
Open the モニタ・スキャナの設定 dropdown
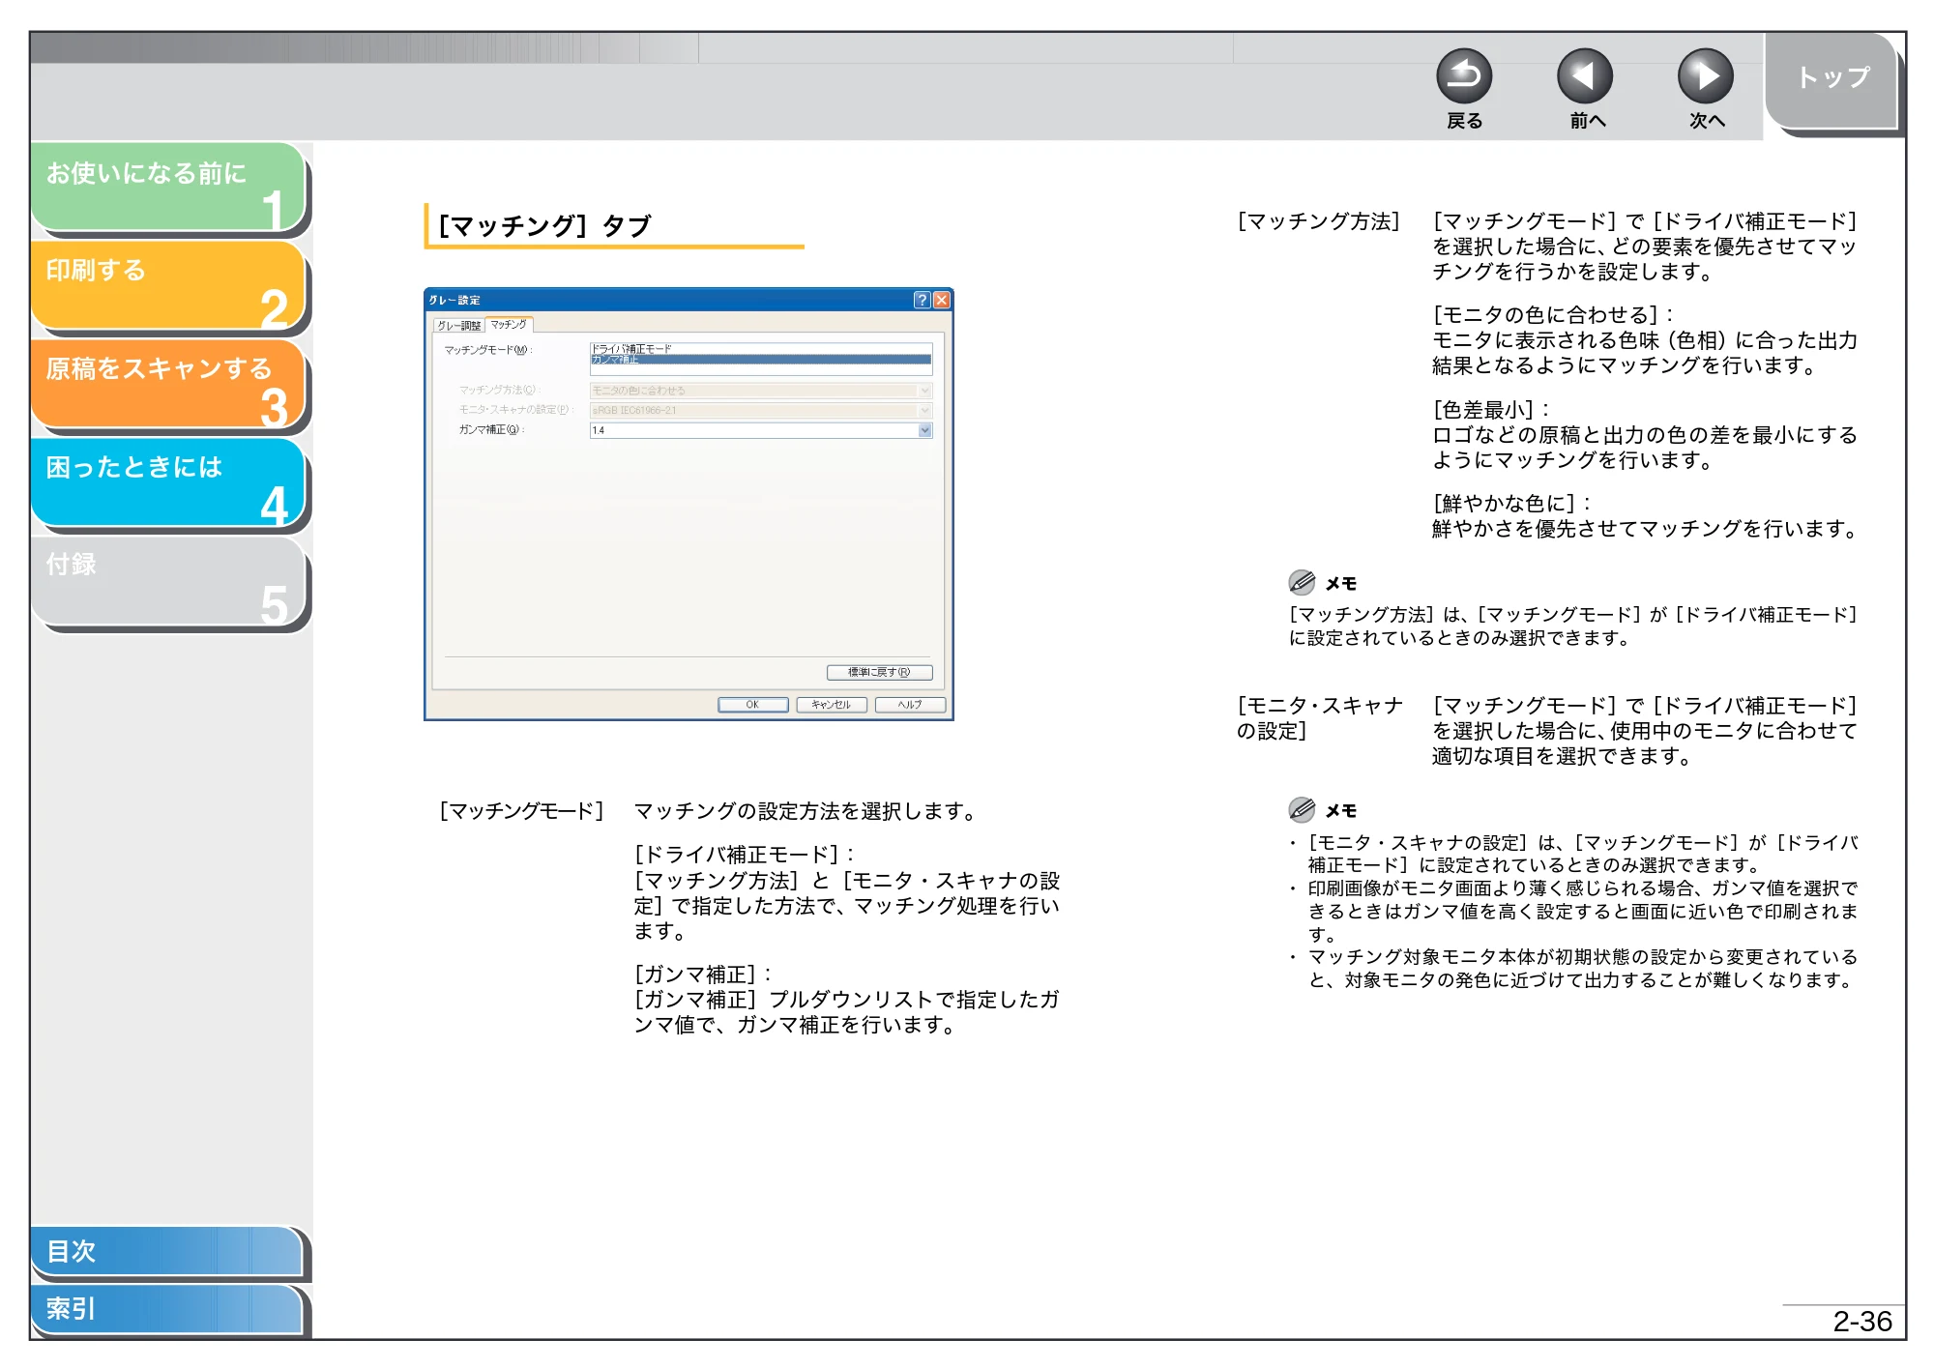[761, 411]
